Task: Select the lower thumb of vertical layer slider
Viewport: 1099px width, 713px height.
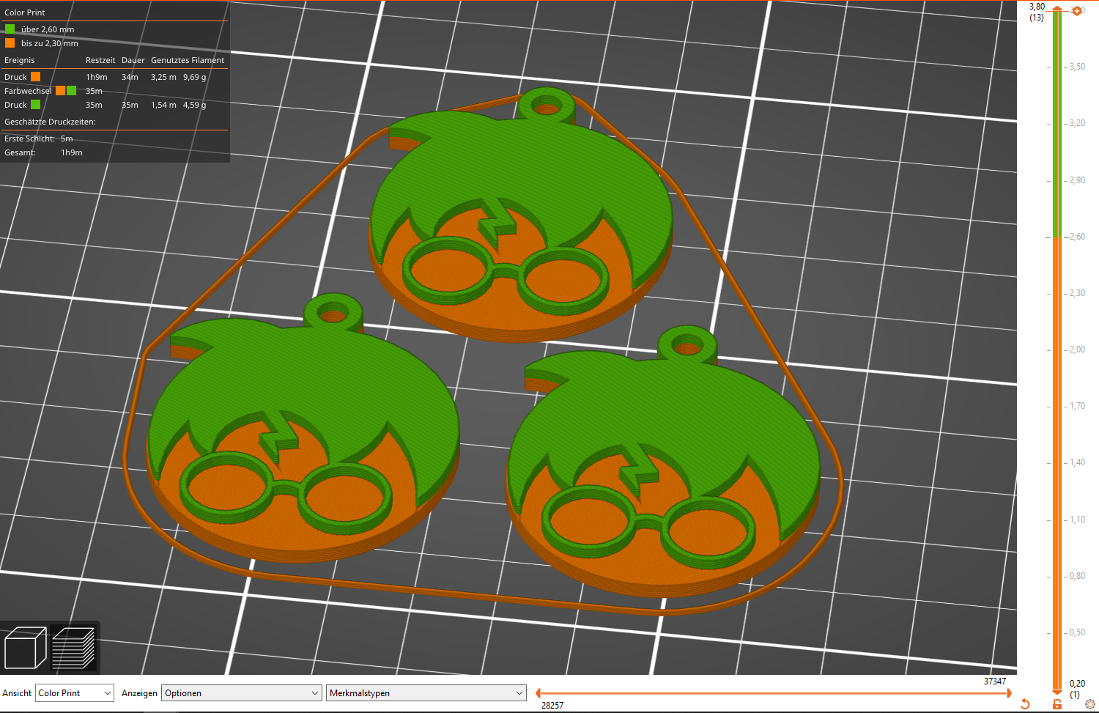Action: tap(1057, 691)
